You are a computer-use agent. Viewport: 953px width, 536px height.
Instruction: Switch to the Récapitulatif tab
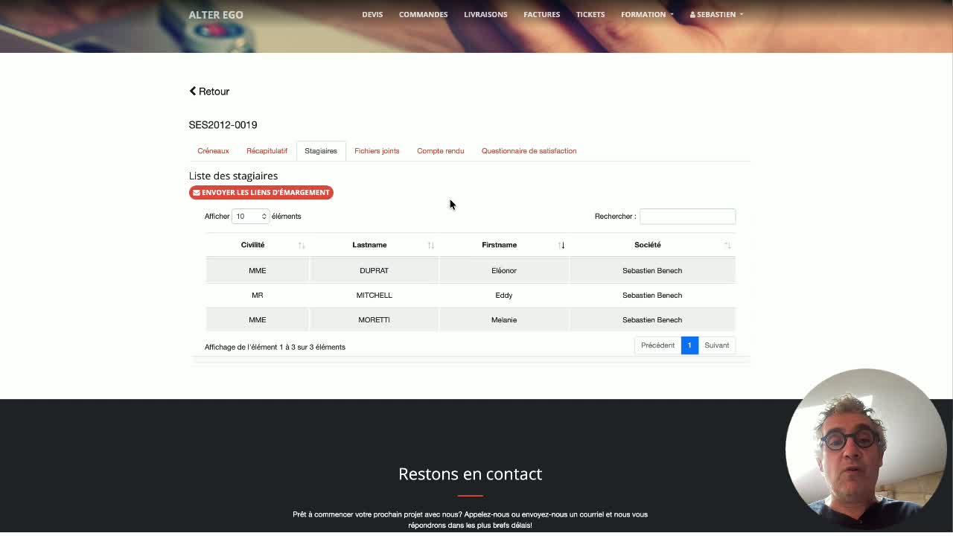pyautogui.click(x=267, y=150)
